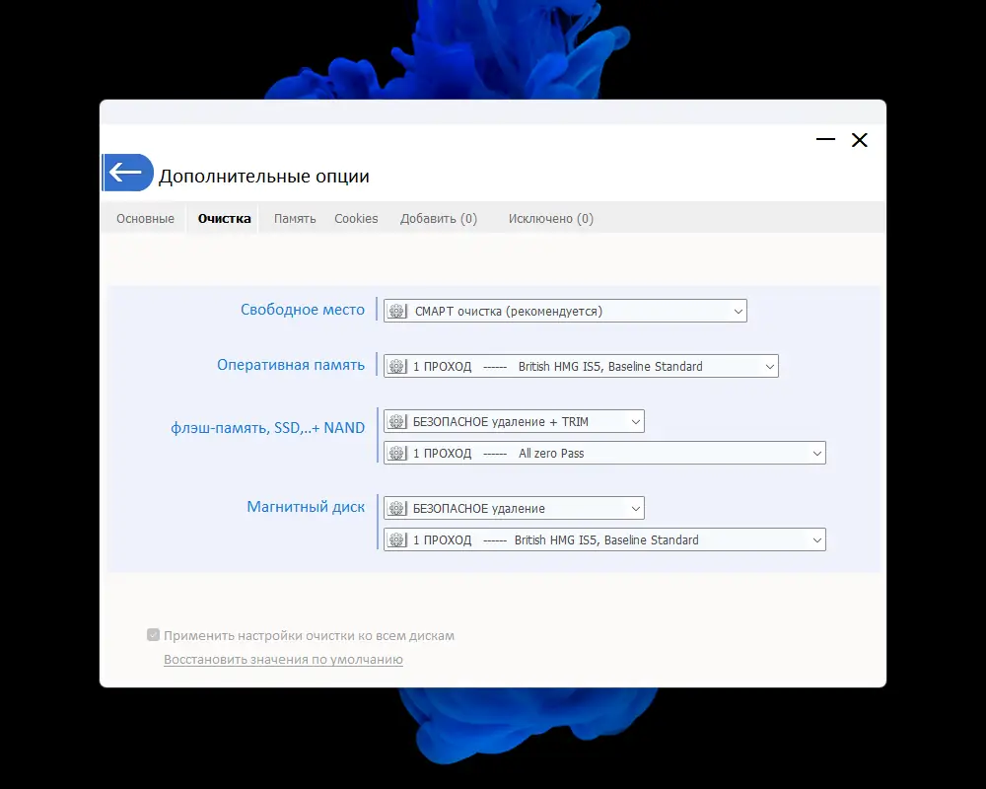Click the All zero Pass value text
Screen dimensions: 986x789
pos(551,453)
